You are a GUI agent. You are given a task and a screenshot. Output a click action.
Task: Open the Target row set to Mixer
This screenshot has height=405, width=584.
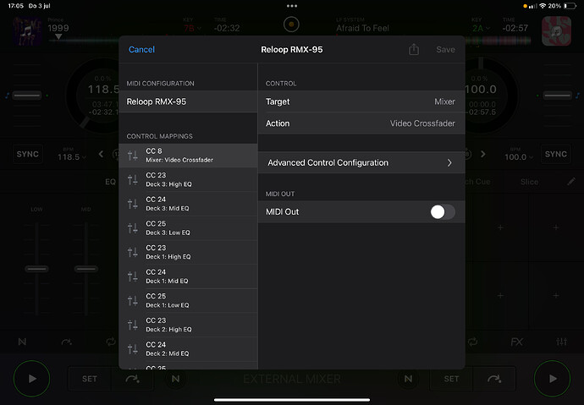(x=361, y=101)
